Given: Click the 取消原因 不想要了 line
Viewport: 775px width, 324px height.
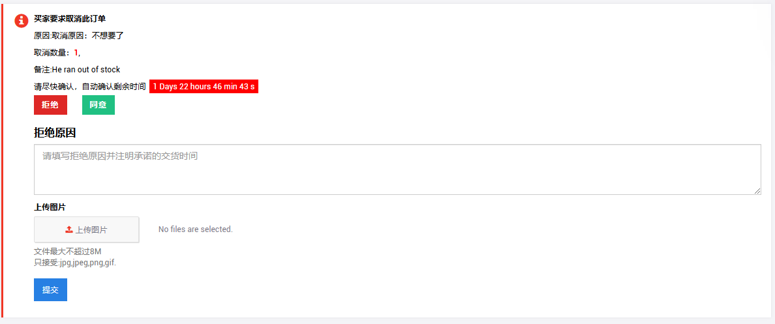Looking at the screenshot, I should (x=79, y=36).
